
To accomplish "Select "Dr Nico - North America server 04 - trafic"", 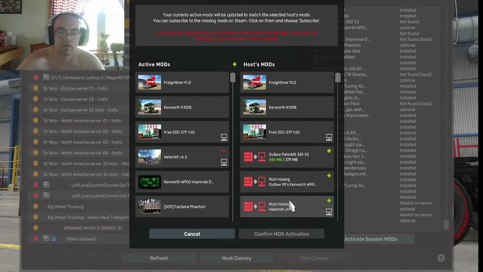I will (x=83, y=153).
